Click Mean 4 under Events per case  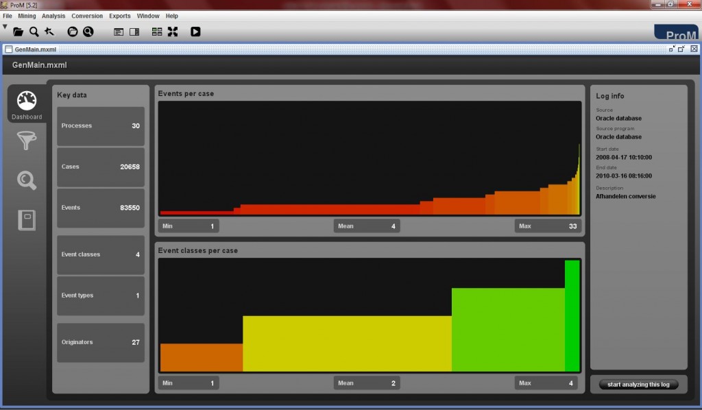click(x=367, y=226)
